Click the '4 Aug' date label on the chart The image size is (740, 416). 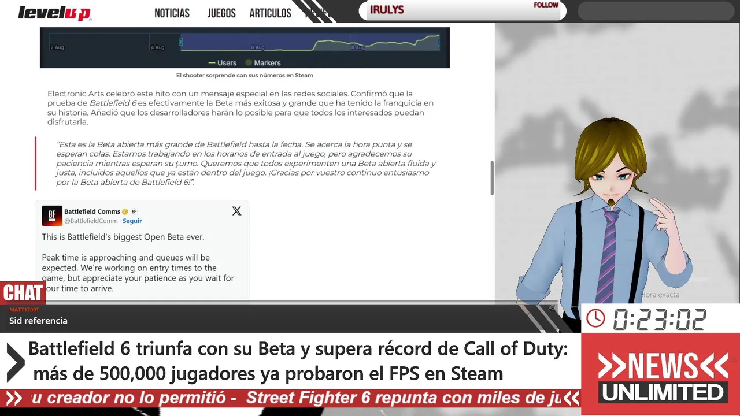pyautogui.click(x=157, y=47)
